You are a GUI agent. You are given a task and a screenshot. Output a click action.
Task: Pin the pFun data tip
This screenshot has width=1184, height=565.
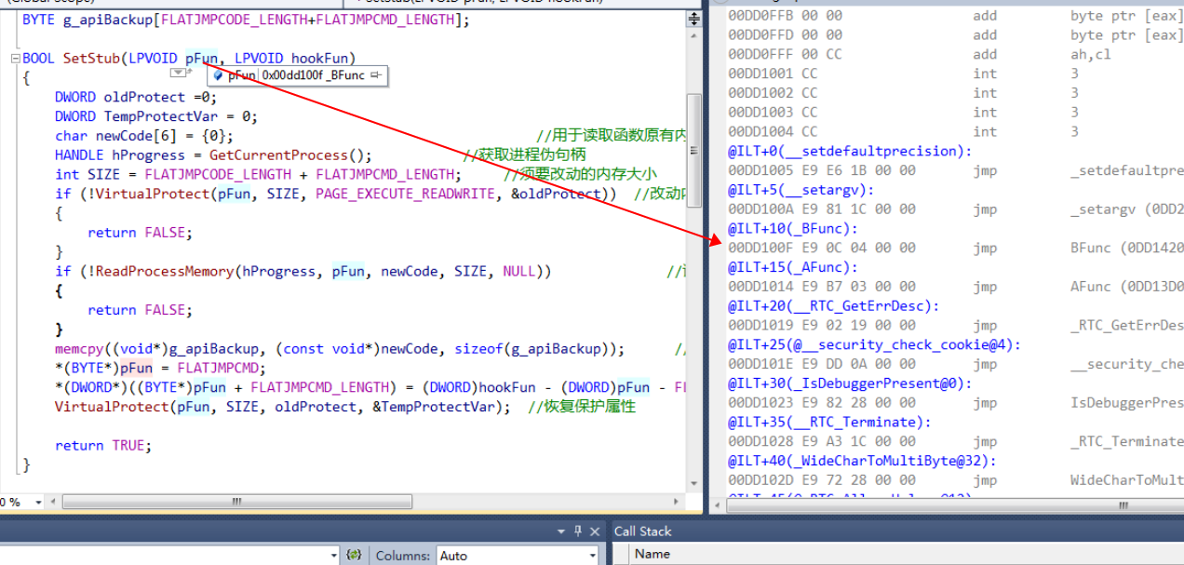(x=376, y=75)
